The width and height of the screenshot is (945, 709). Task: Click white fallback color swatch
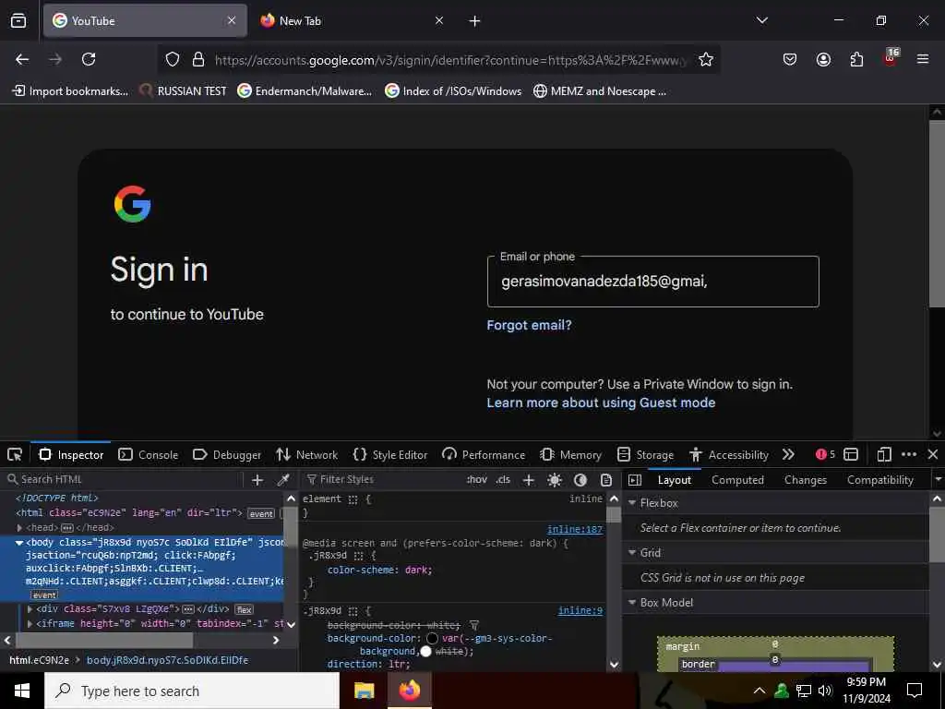pos(426,651)
